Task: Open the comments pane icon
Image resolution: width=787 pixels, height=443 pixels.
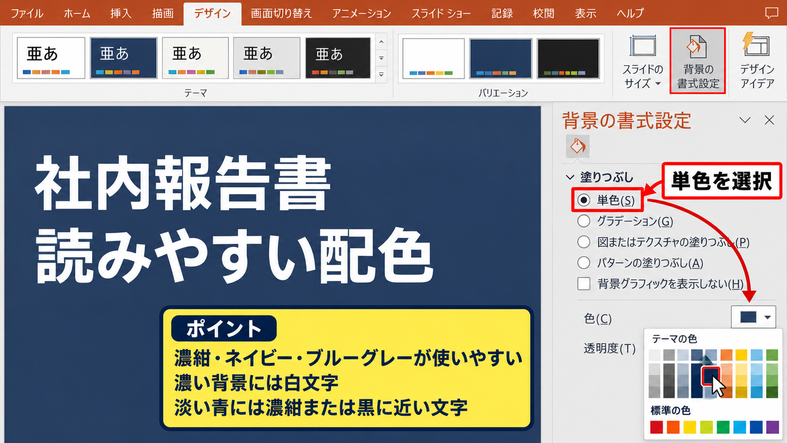Action: (x=771, y=13)
